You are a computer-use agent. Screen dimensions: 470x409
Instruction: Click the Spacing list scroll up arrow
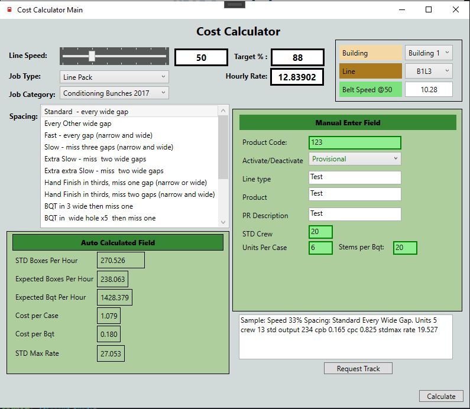[x=223, y=111]
